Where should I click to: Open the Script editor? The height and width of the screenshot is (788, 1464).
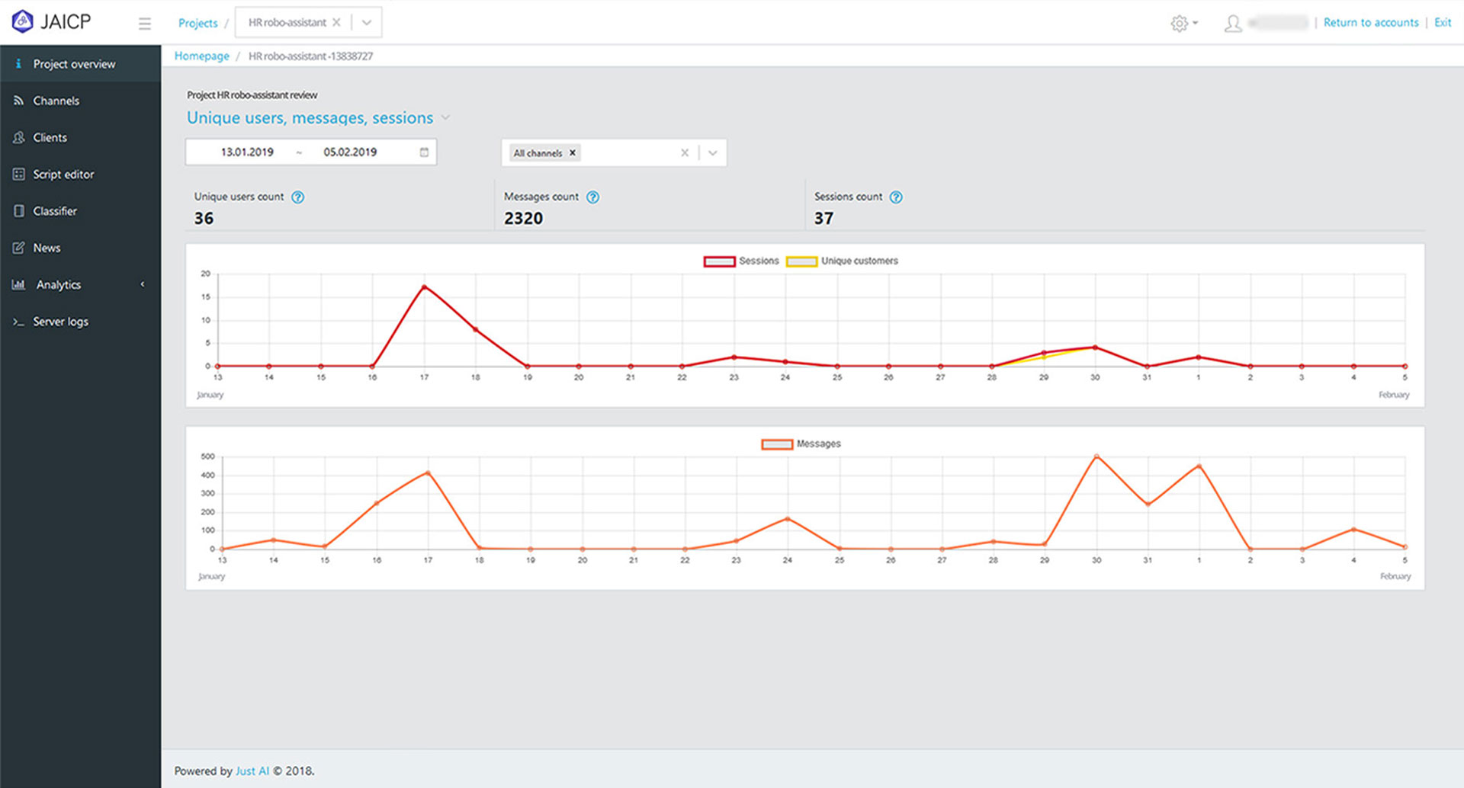coord(64,174)
